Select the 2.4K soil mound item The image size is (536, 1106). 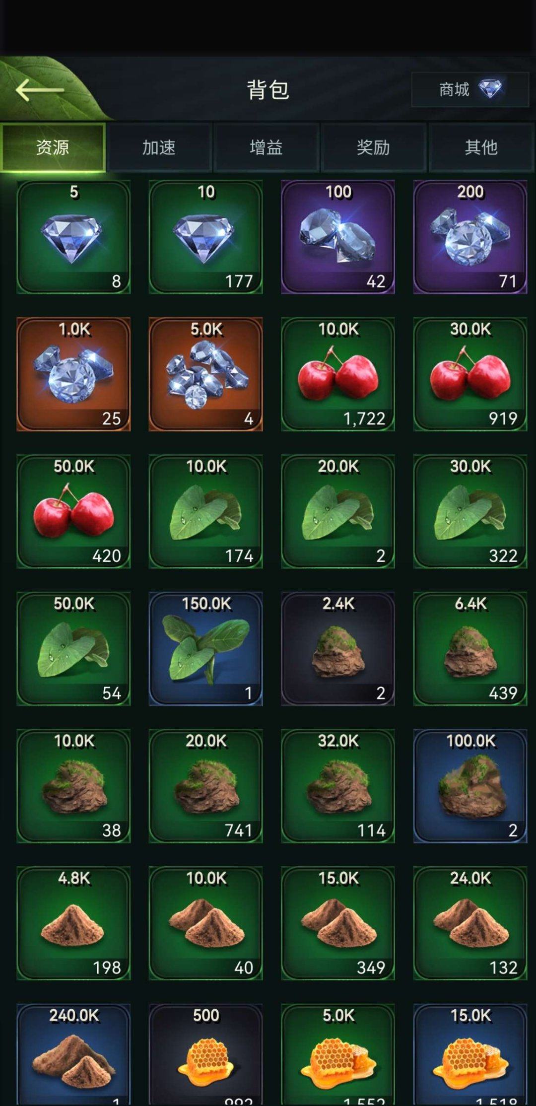click(x=338, y=649)
